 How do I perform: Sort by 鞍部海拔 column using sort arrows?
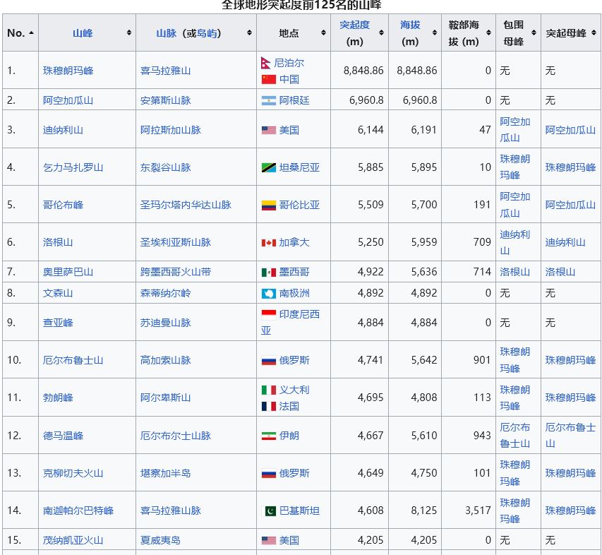pos(488,33)
